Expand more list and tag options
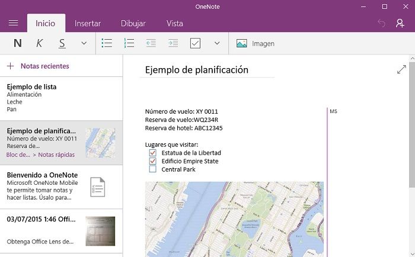415x257 pixels. [x=217, y=43]
